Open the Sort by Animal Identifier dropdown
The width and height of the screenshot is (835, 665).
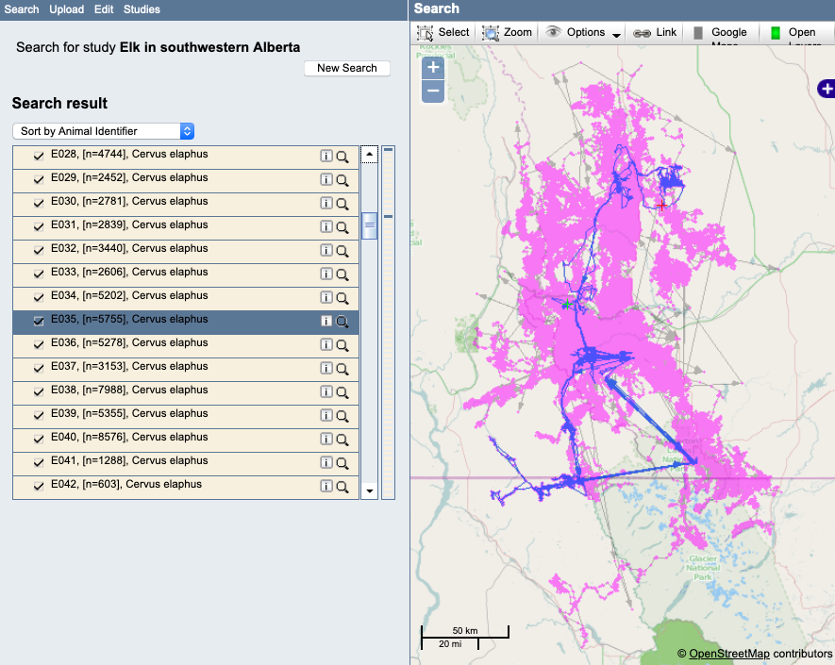coord(103,131)
